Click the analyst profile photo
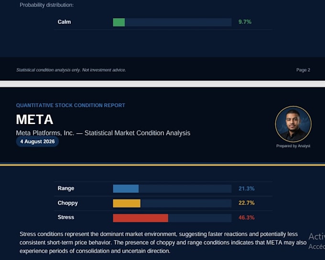This screenshot has width=325, height=260. pos(293,124)
